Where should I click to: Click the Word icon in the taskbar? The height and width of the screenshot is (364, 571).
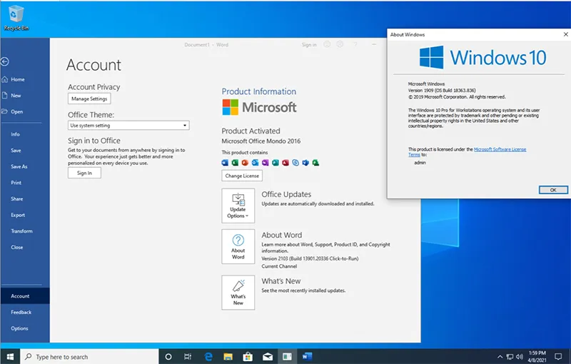(307, 356)
